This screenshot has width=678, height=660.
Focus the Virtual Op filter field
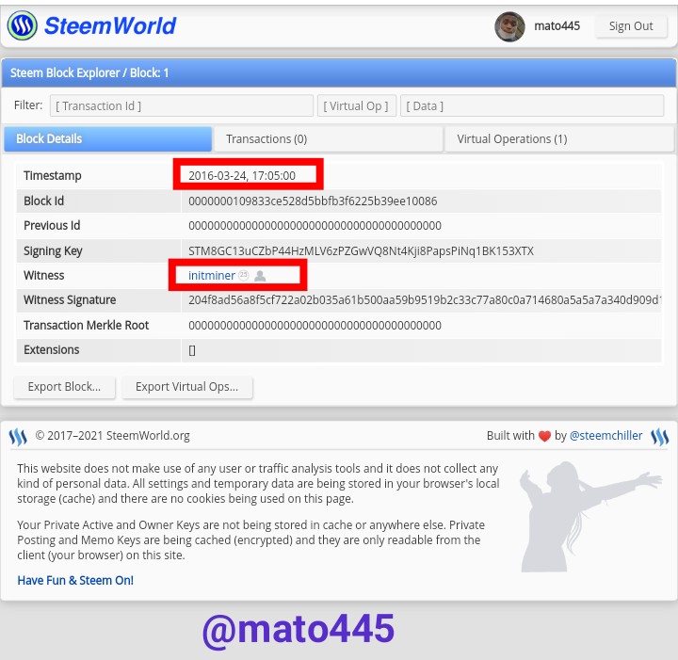click(x=357, y=105)
